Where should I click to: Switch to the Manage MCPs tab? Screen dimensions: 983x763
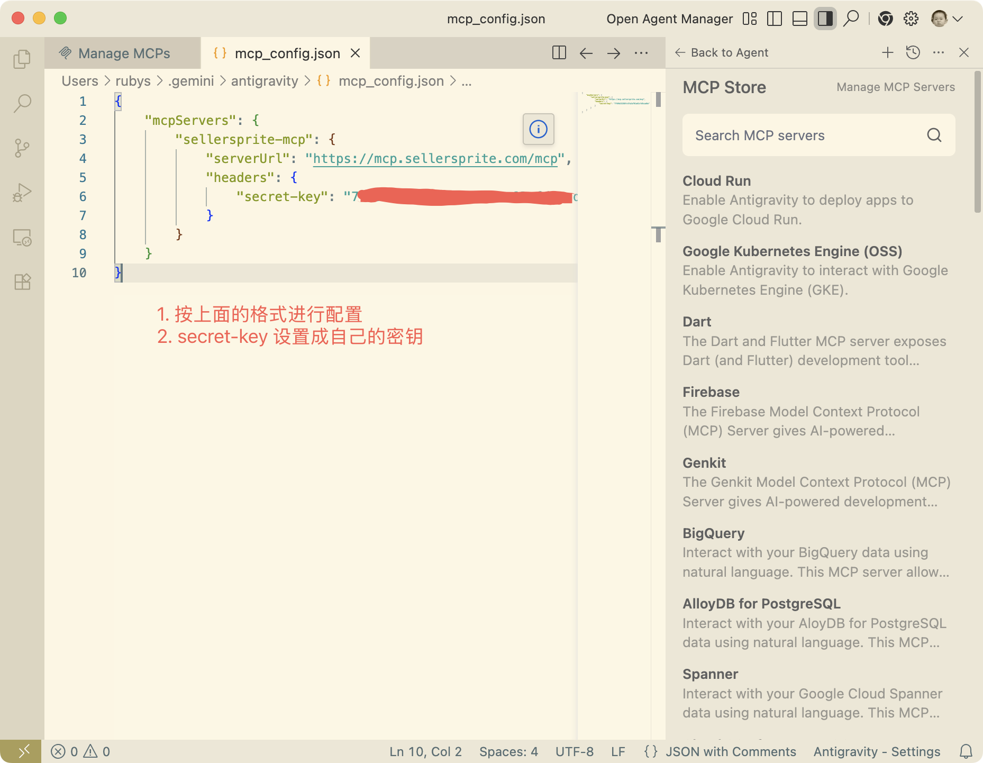click(x=123, y=53)
